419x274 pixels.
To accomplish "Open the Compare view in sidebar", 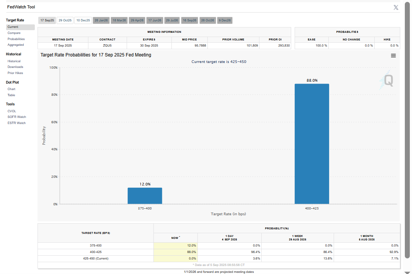I will tap(14, 33).
